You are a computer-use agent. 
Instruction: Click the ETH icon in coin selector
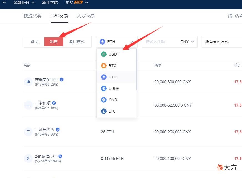coord(102,42)
